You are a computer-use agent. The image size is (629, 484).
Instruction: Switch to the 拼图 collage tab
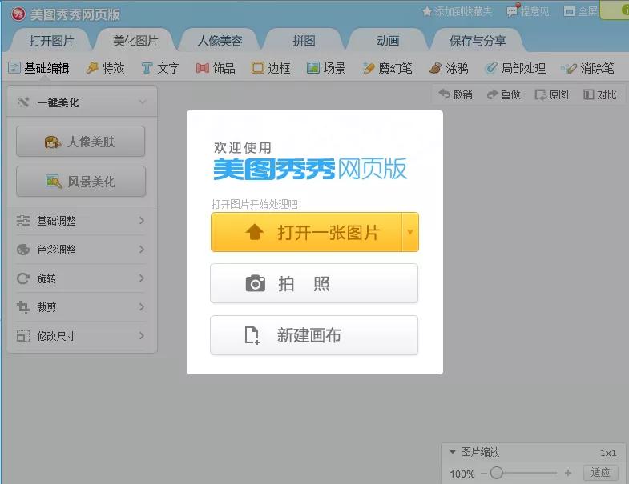[x=304, y=40]
